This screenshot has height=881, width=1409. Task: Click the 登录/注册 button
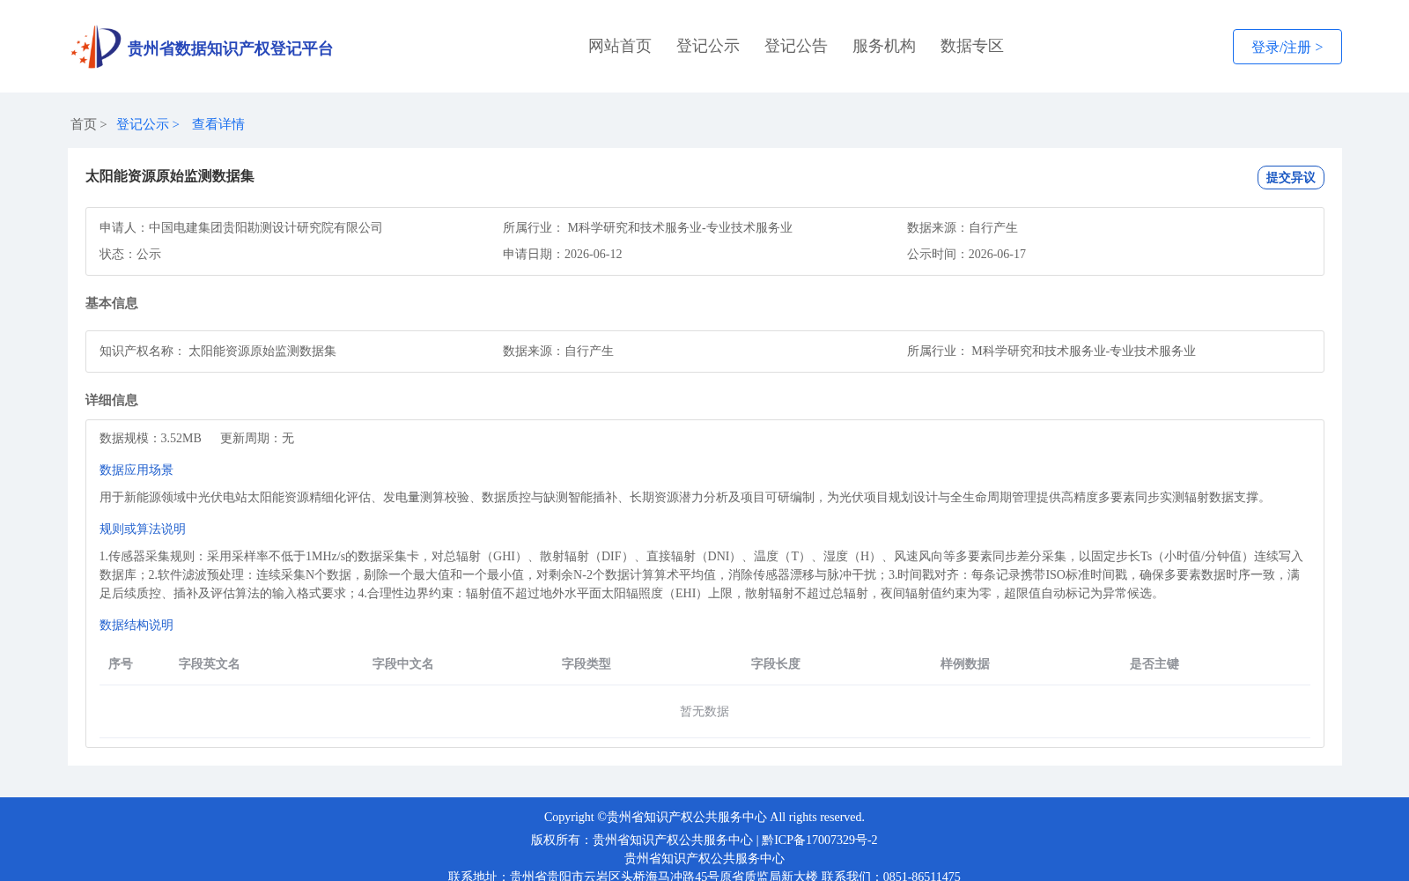click(x=1287, y=47)
